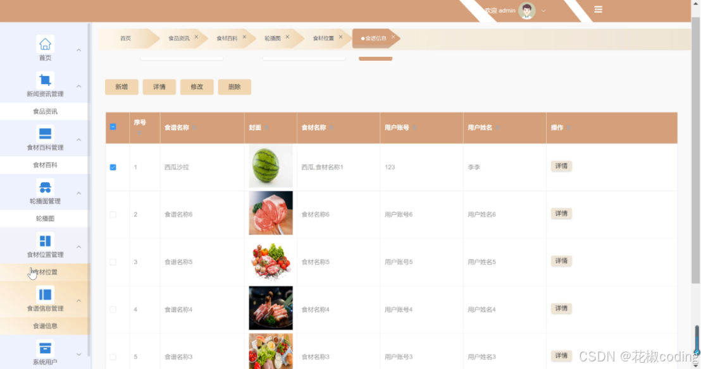Click the carousel management icon
Viewport: 701px width, 369px height.
(45, 187)
